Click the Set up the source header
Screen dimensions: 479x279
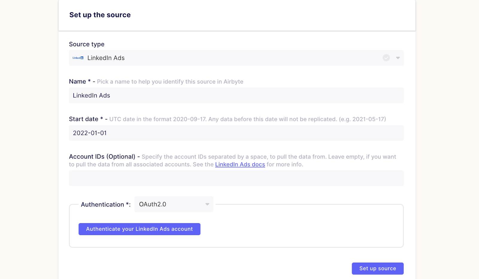coord(100,15)
